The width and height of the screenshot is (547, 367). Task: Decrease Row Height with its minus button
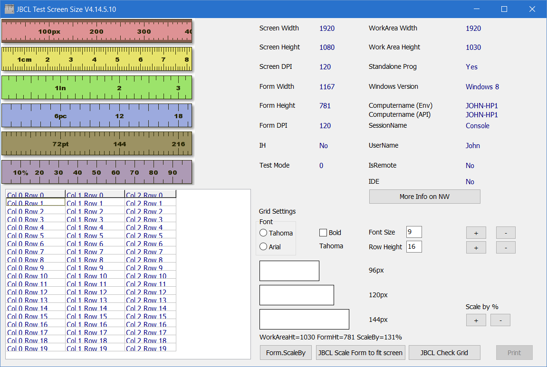pyautogui.click(x=505, y=247)
